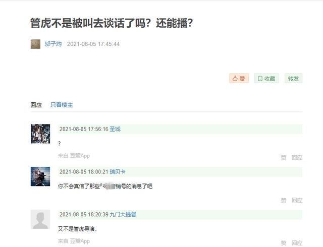
Task: Like 圣城's comment with 赞
Action: point(284,158)
